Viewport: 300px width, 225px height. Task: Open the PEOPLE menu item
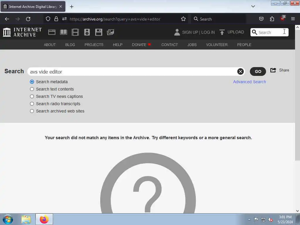point(244,45)
